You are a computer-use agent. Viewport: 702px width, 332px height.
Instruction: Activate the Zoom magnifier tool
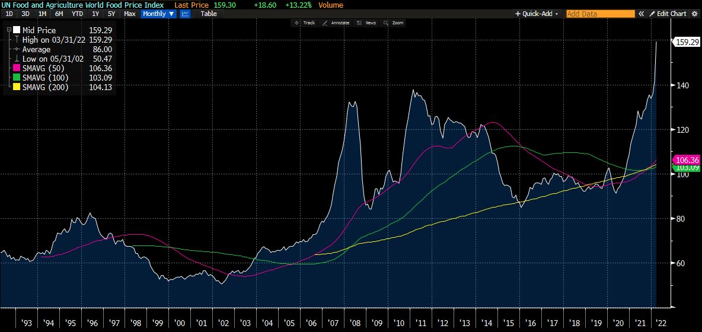click(393, 23)
